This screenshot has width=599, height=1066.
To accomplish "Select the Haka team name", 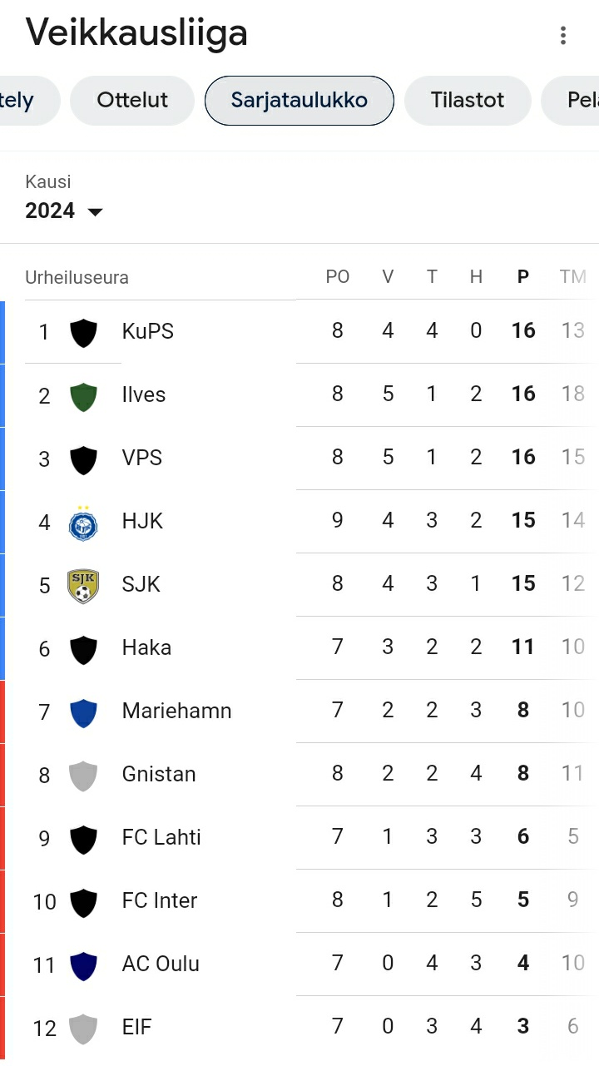I will pyautogui.click(x=146, y=648).
